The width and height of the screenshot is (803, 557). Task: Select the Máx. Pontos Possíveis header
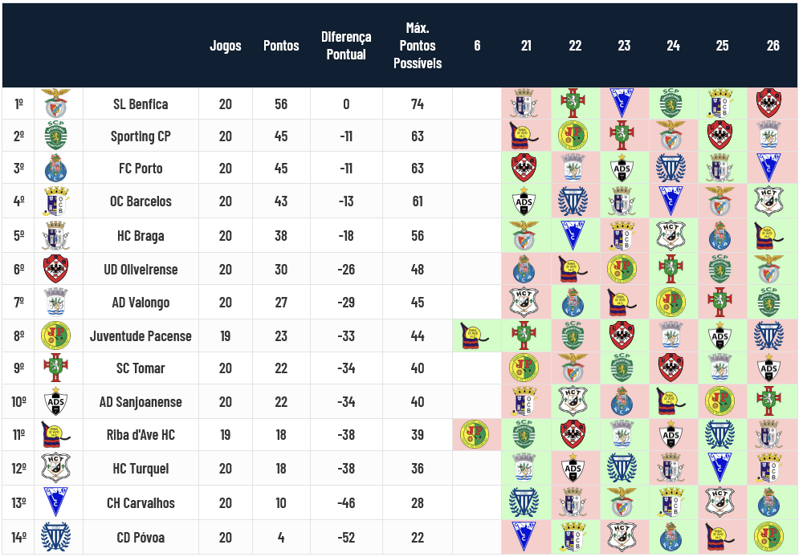coord(417,46)
